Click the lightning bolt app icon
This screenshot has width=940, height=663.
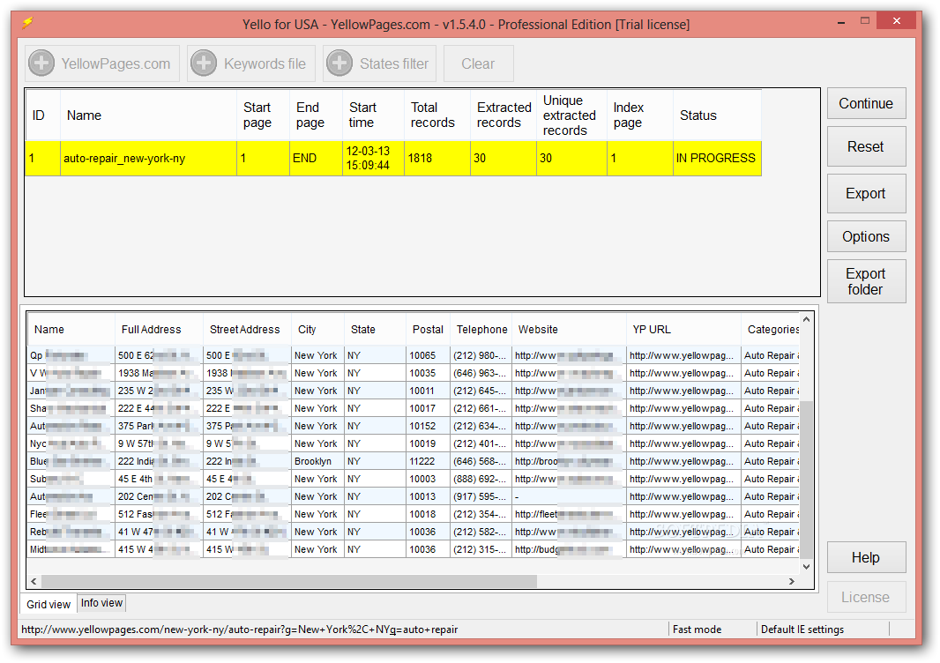(28, 24)
